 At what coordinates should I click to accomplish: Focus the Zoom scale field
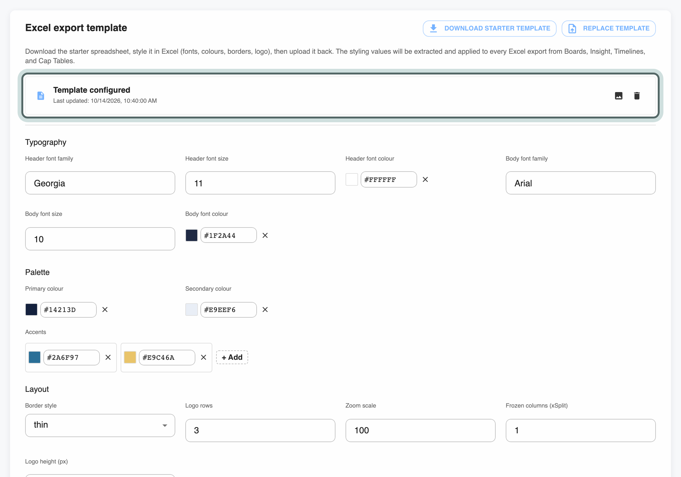421,430
